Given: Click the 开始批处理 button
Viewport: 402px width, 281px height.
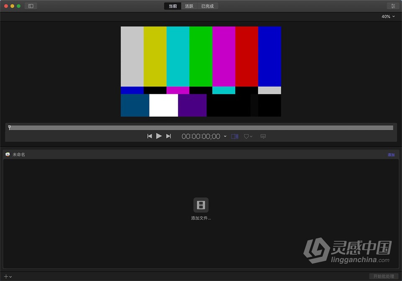Looking at the screenshot, I should point(384,276).
